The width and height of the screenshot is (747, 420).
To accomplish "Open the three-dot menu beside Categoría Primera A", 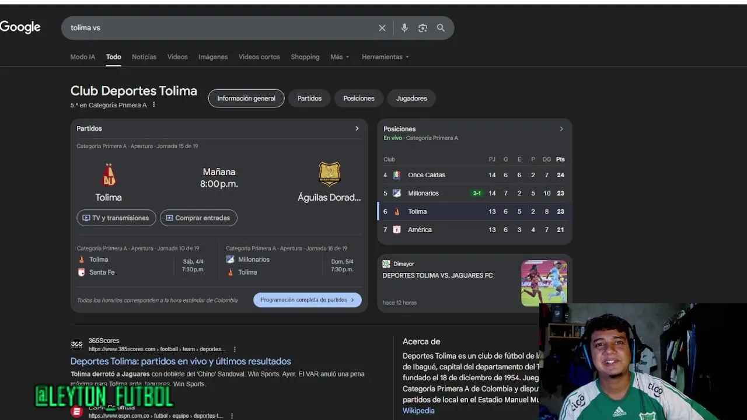I will tap(154, 105).
